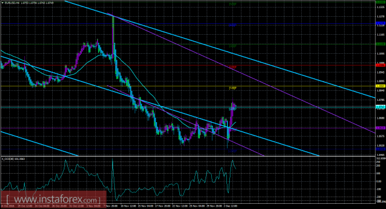This screenshot has height=209, width=386.
Task: Click the cyan current price tag
Action: [x=381, y=107]
